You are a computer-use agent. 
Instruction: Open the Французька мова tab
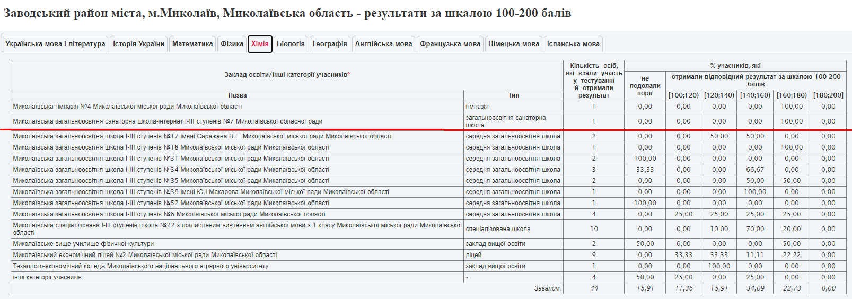click(450, 44)
